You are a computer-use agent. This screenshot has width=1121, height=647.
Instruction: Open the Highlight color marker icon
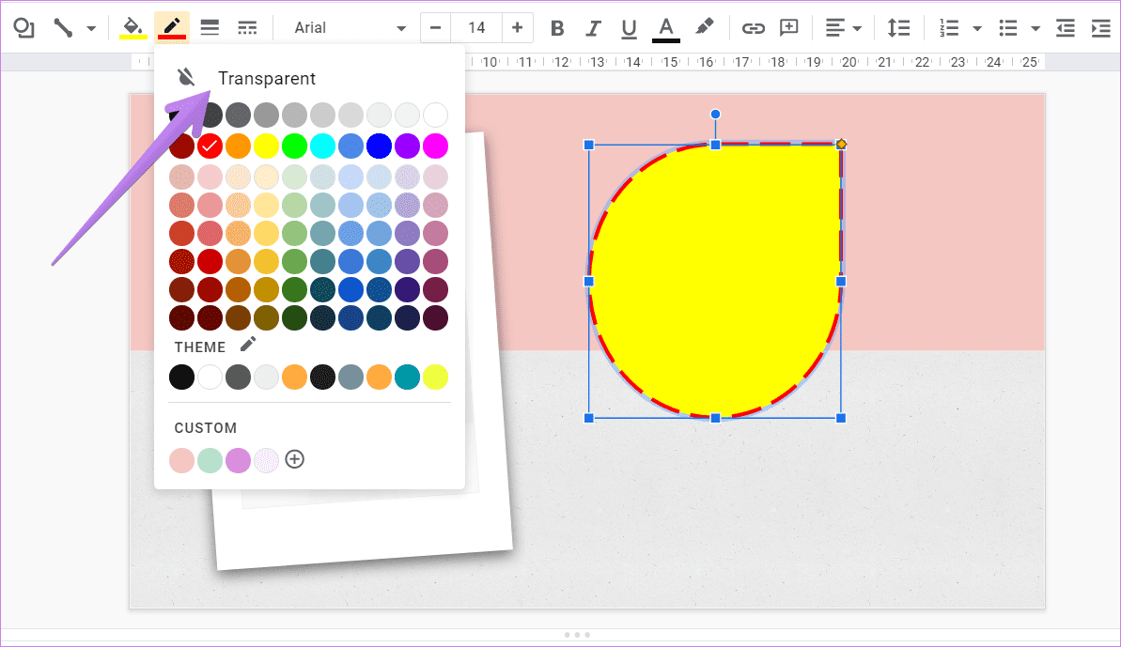[x=704, y=27]
